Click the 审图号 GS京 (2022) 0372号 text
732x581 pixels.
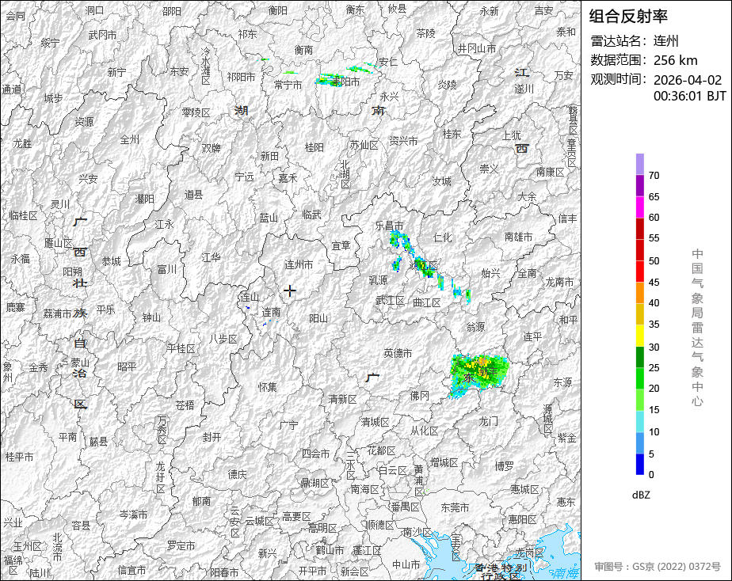tap(658, 567)
